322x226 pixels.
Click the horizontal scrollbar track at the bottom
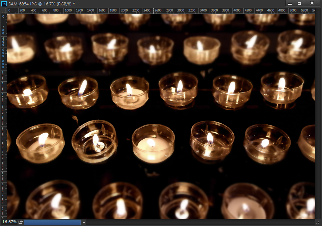click(x=199, y=222)
